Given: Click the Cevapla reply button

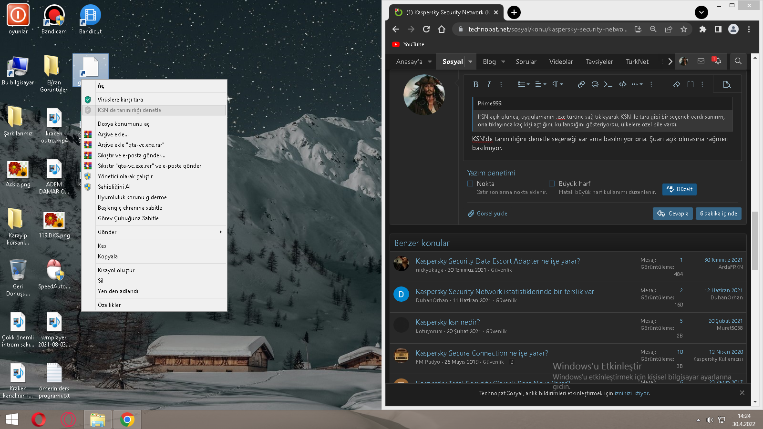Looking at the screenshot, I should pos(673,214).
